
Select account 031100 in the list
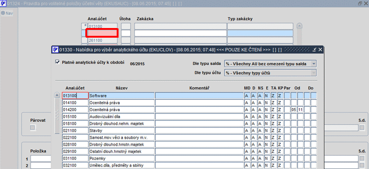click(x=75, y=158)
